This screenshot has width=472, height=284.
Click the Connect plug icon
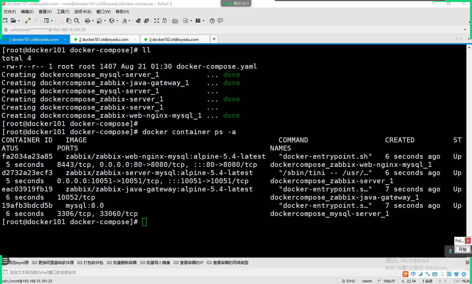click(x=28, y=21)
